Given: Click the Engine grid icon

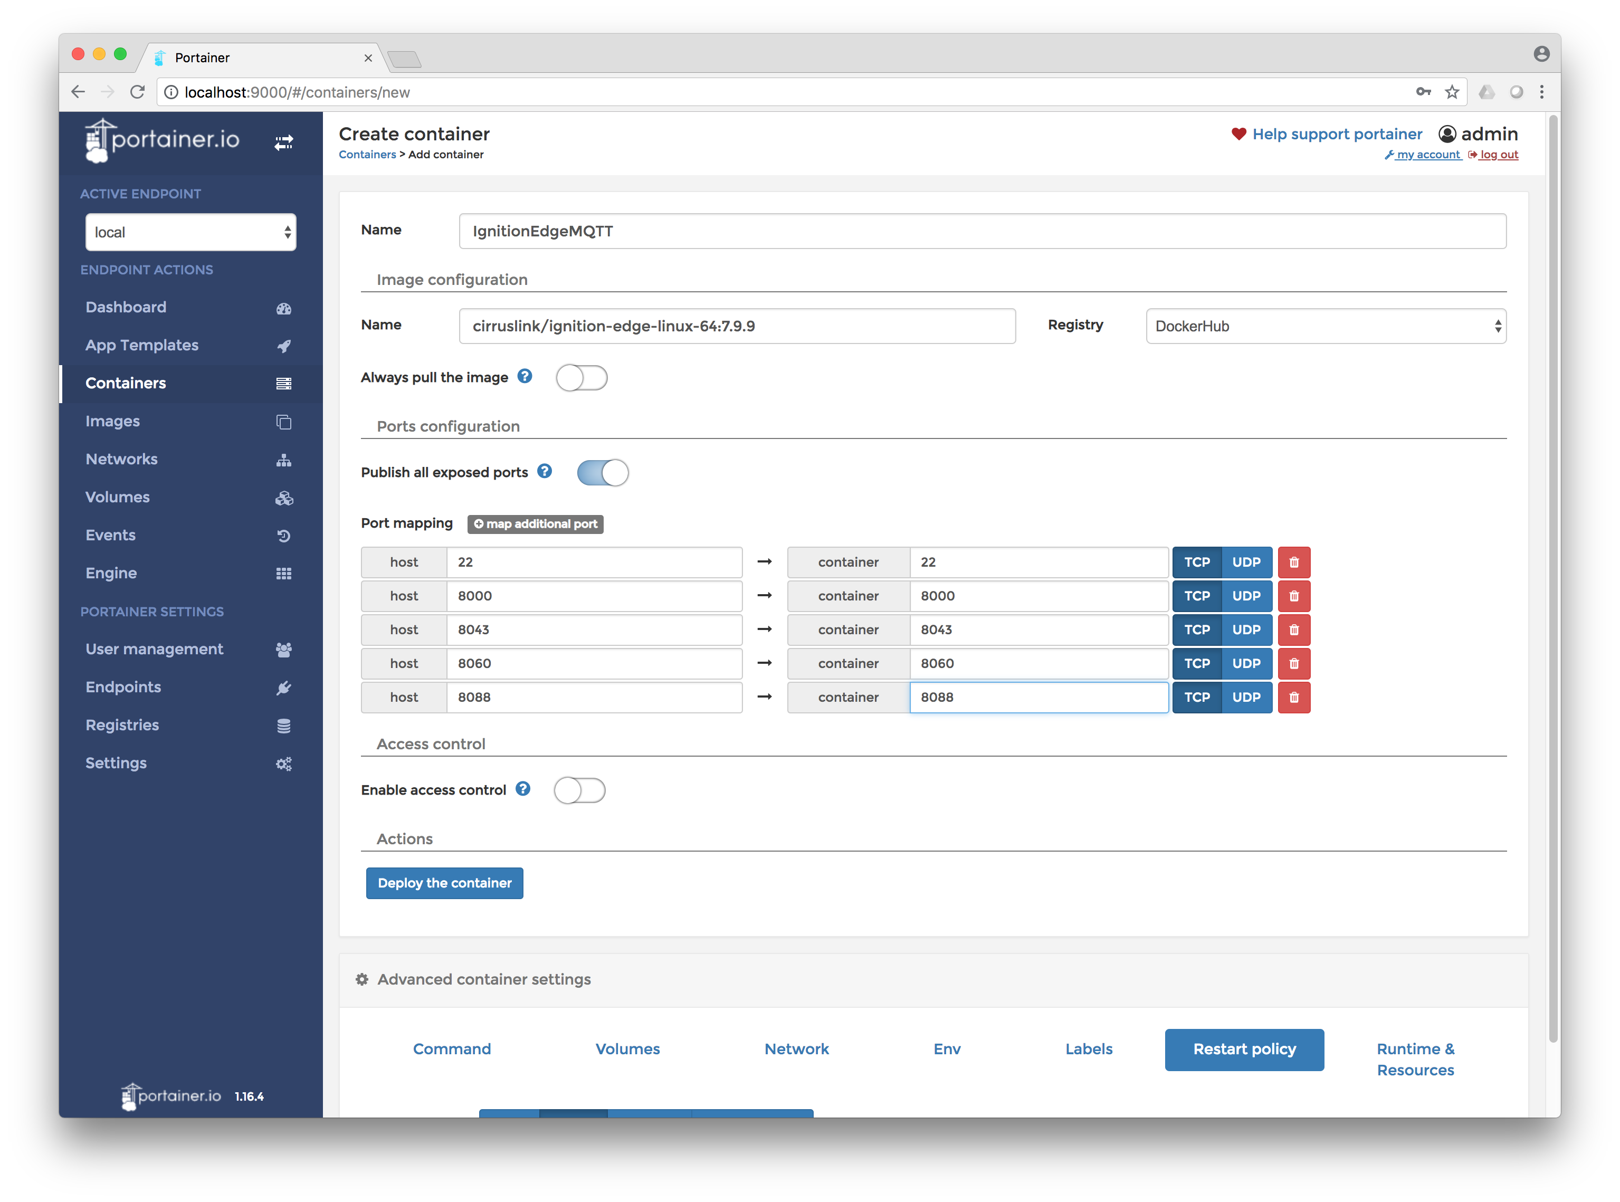Looking at the screenshot, I should (284, 574).
